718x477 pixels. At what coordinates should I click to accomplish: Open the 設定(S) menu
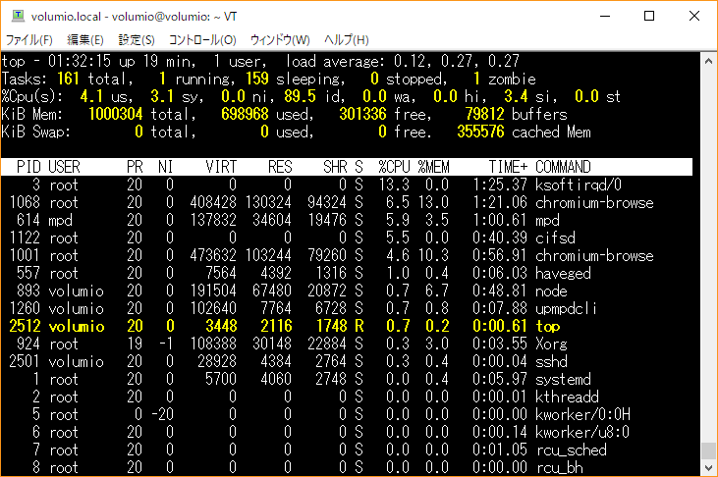[x=136, y=40]
